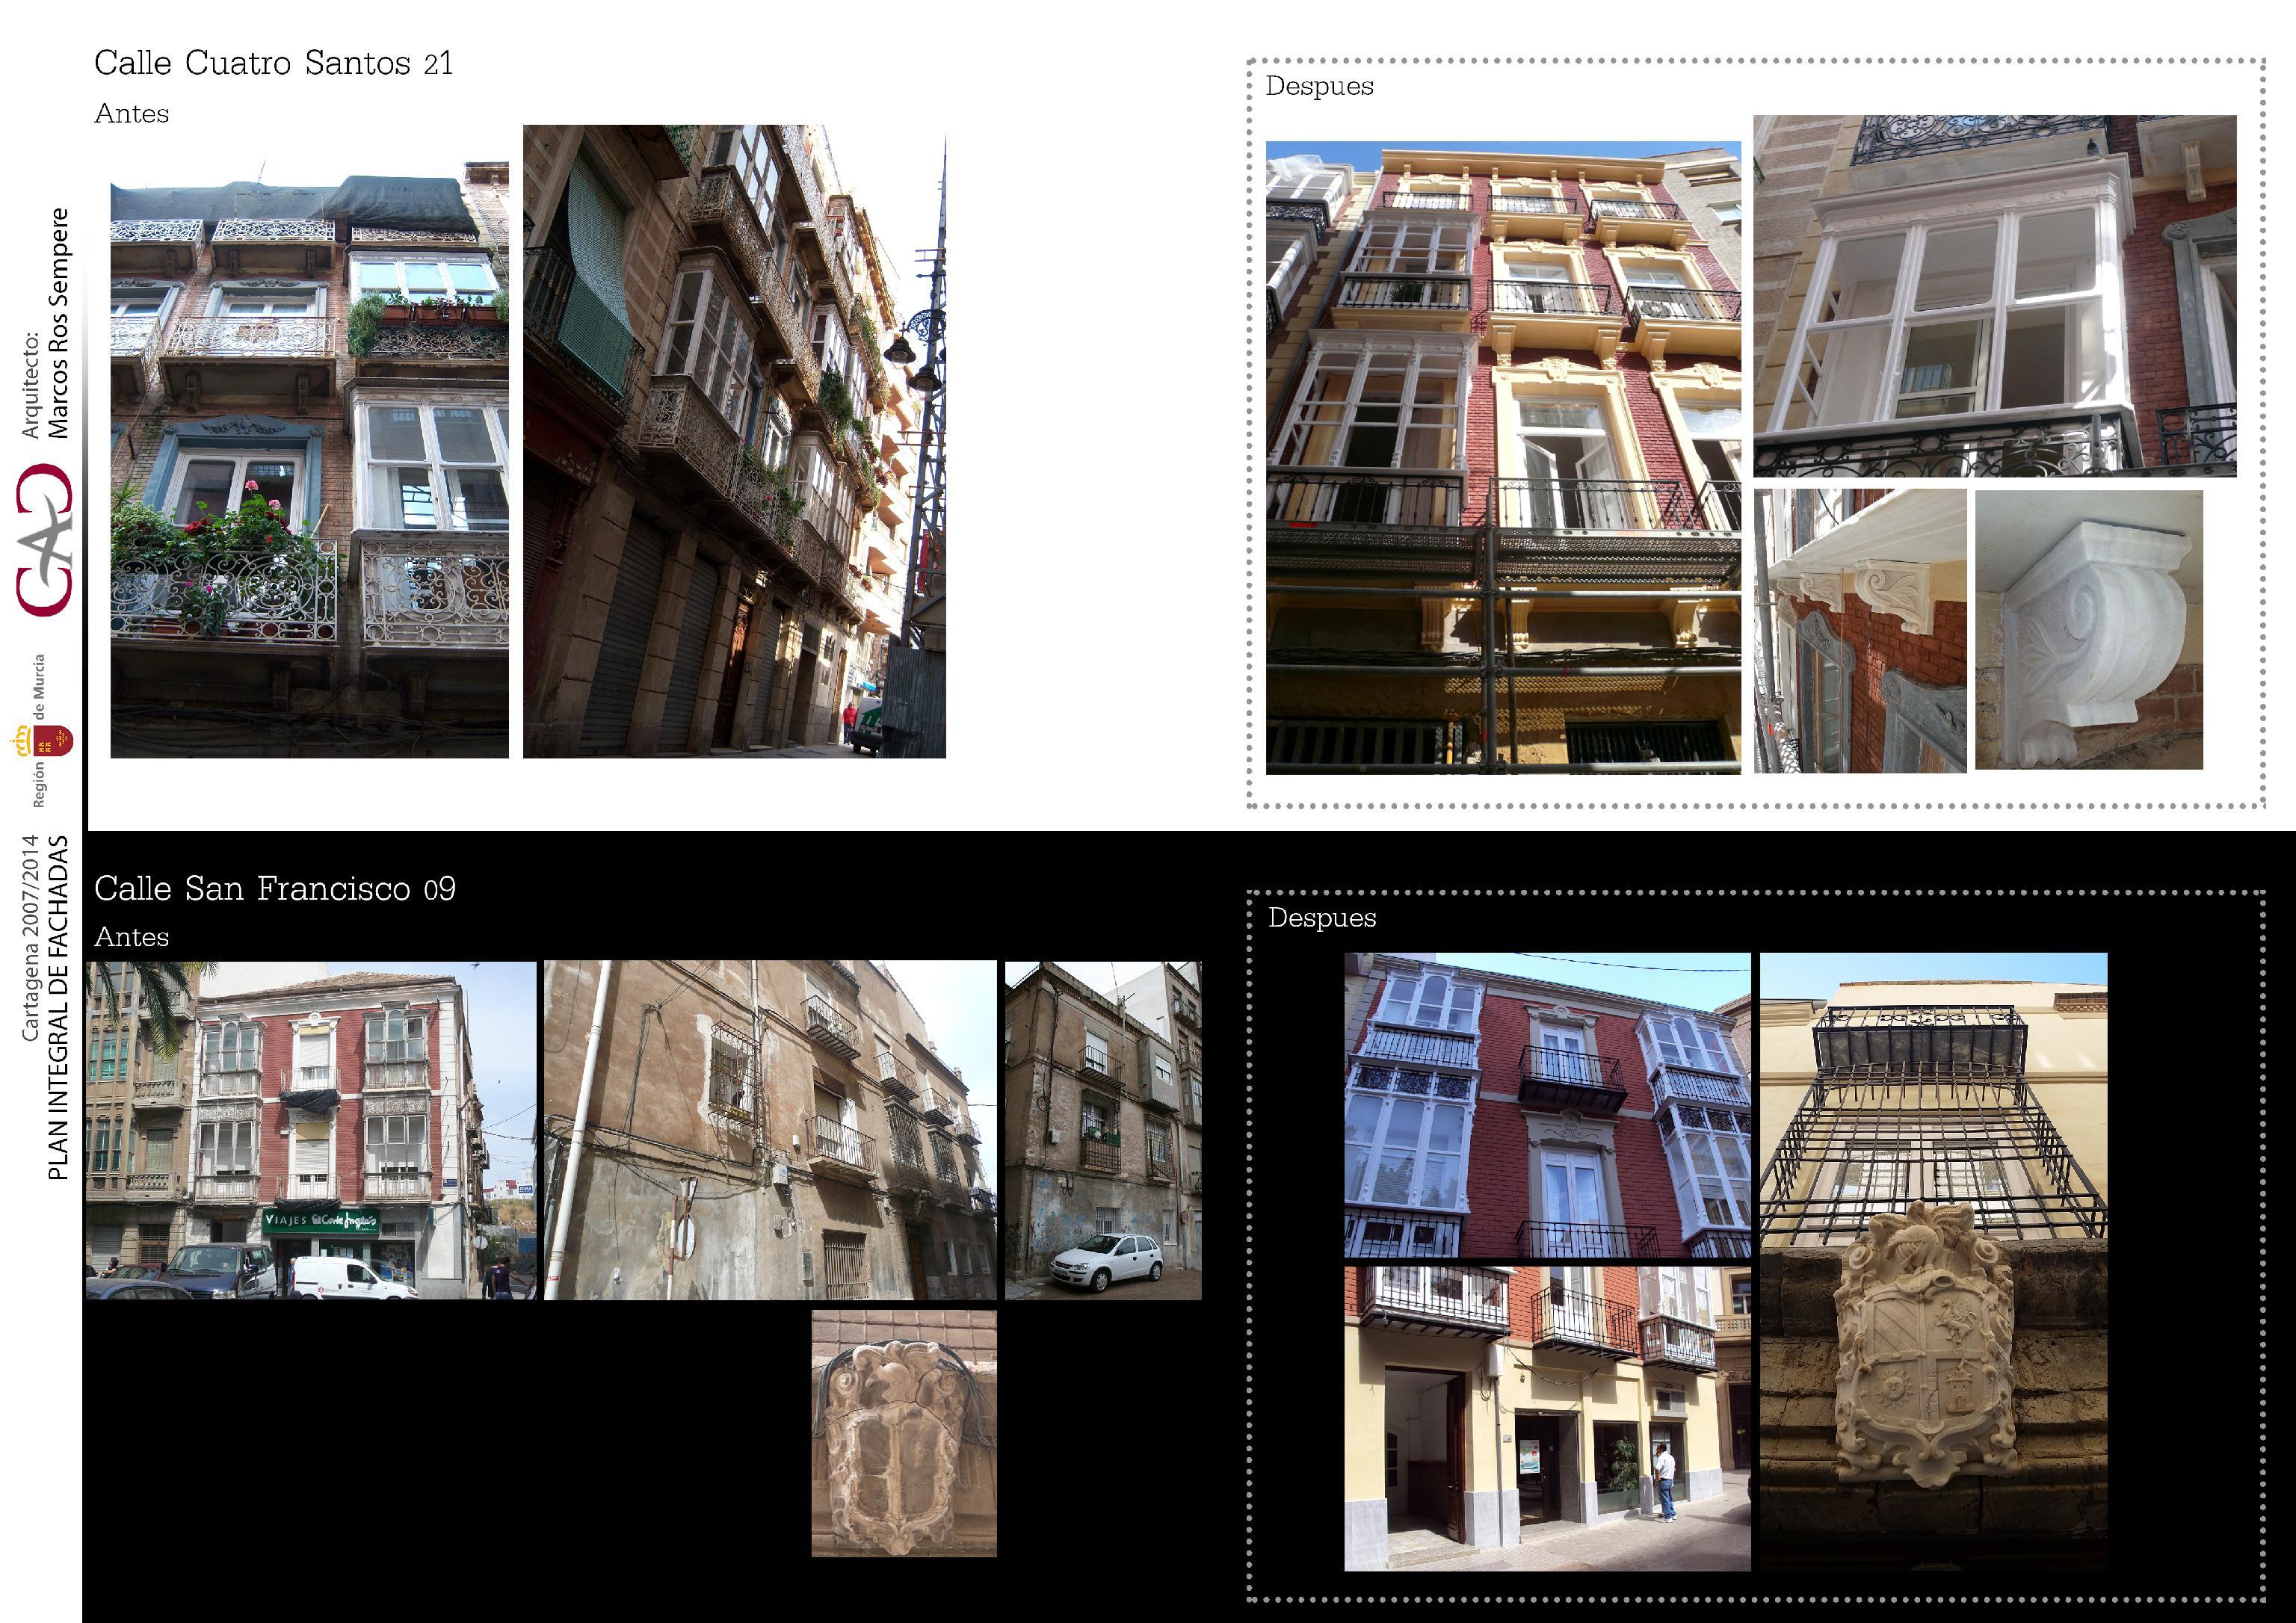Click the Plan Integral de Fachadas vertical title

pyautogui.click(x=58, y=1007)
